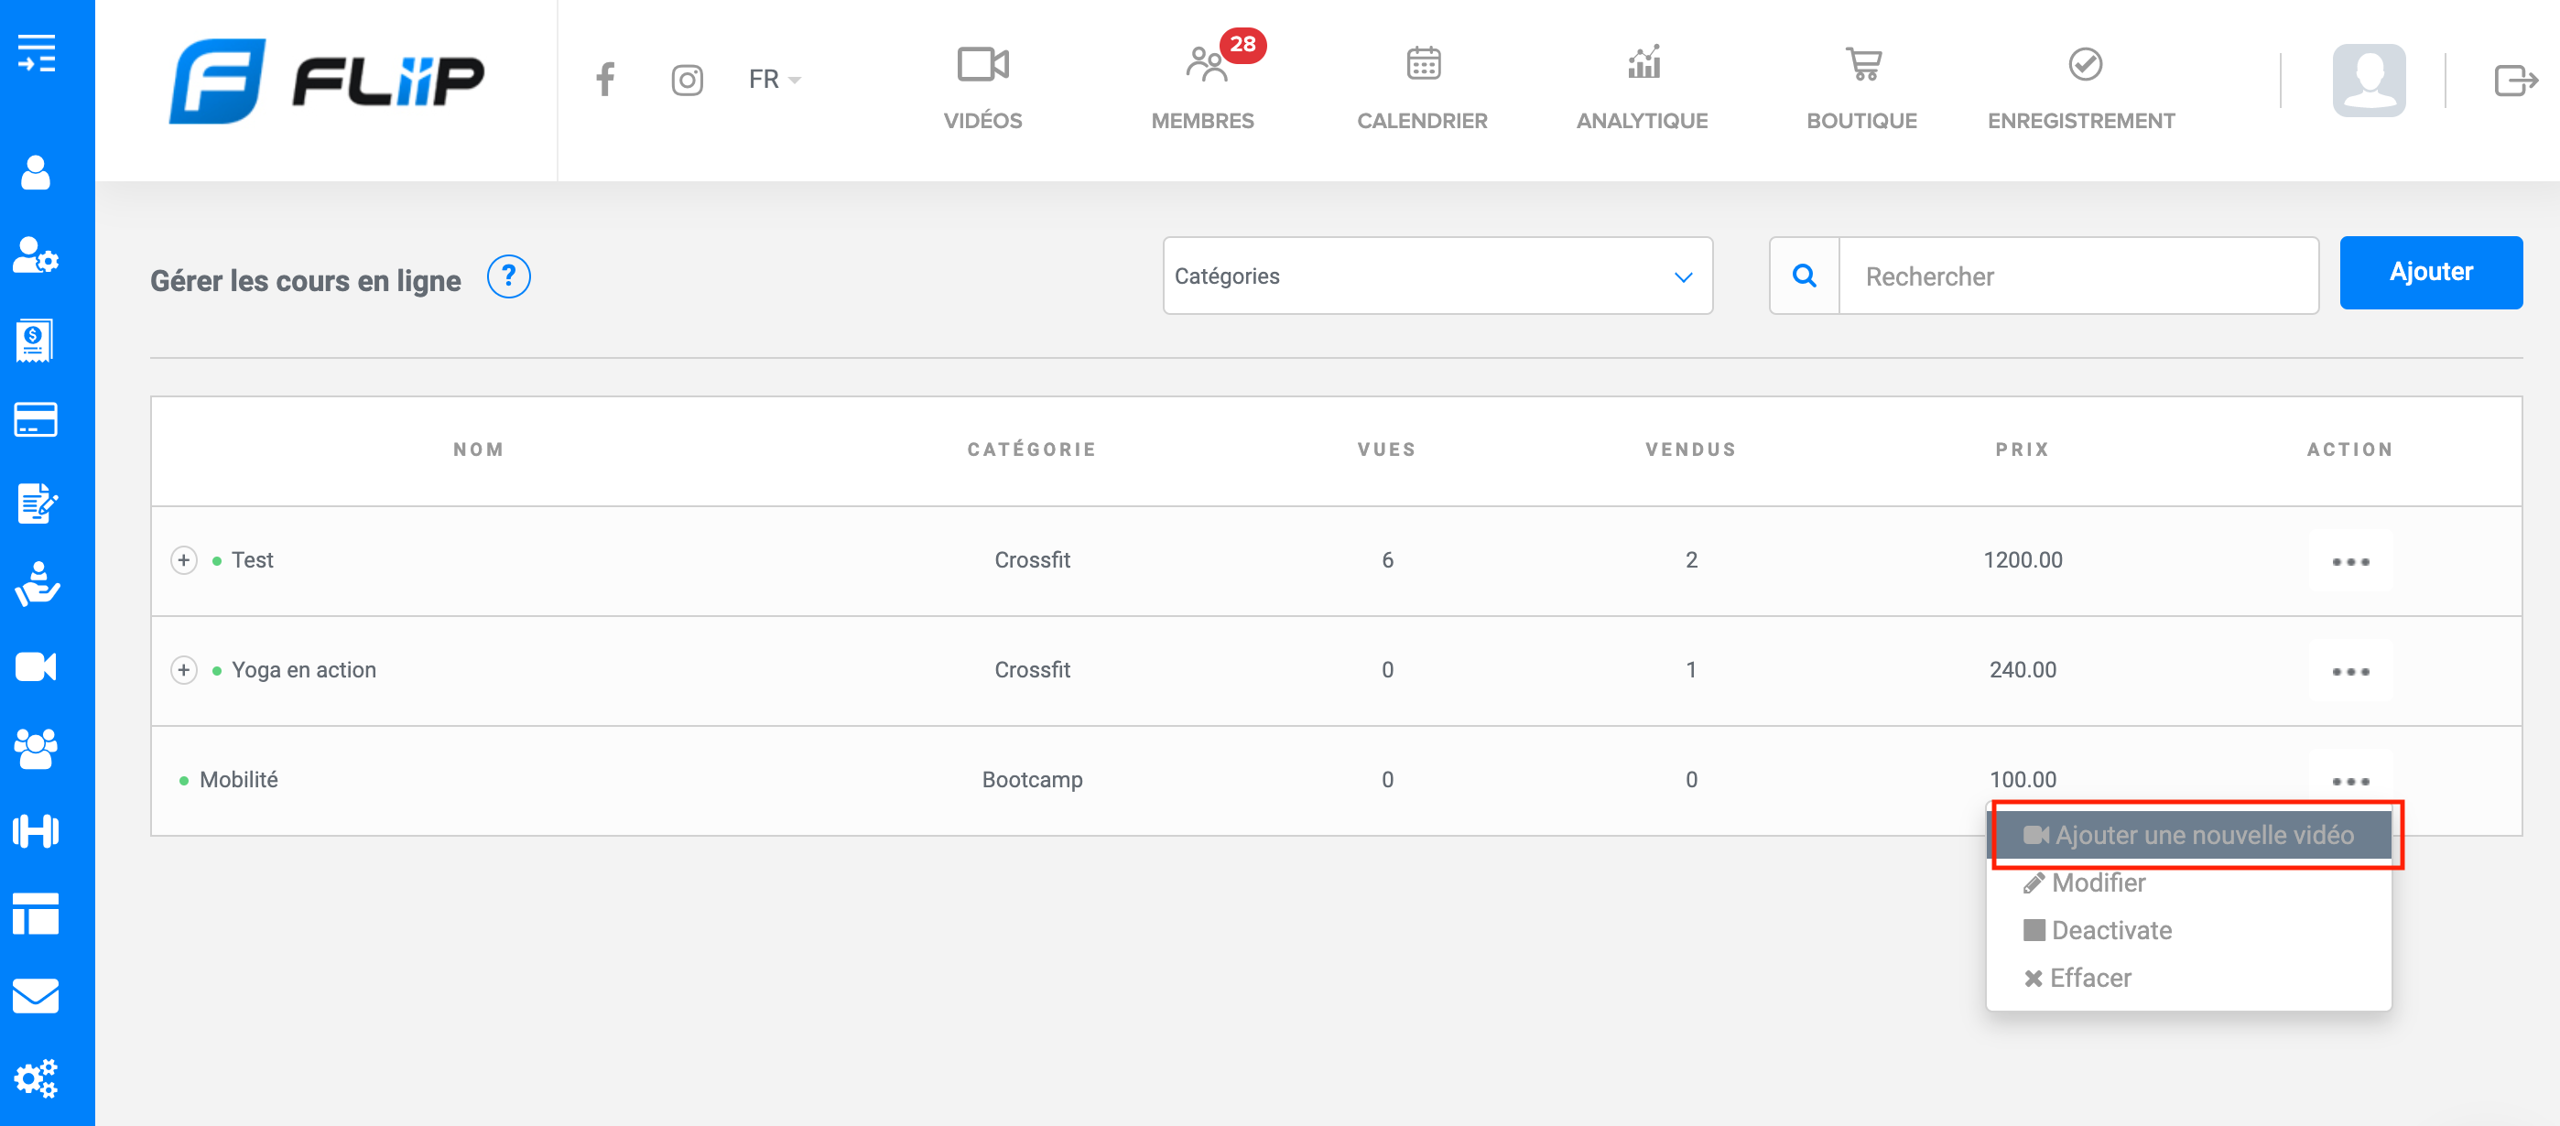Click the settings gears sidebar icon
Image resolution: width=2560 pixels, height=1126 pixels.
click(37, 1078)
